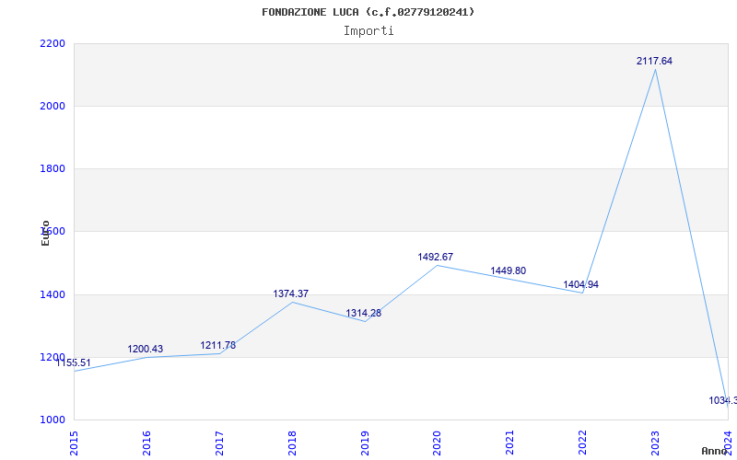This screenshot has height=460, width=737.
Task: Click the 1404.94 data label
Action: 580,284
